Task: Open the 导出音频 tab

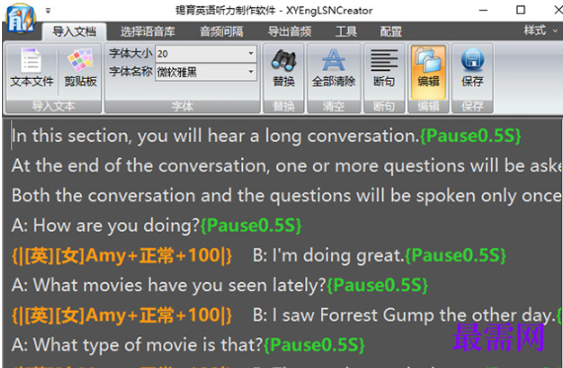Action: tap(289, 32)
